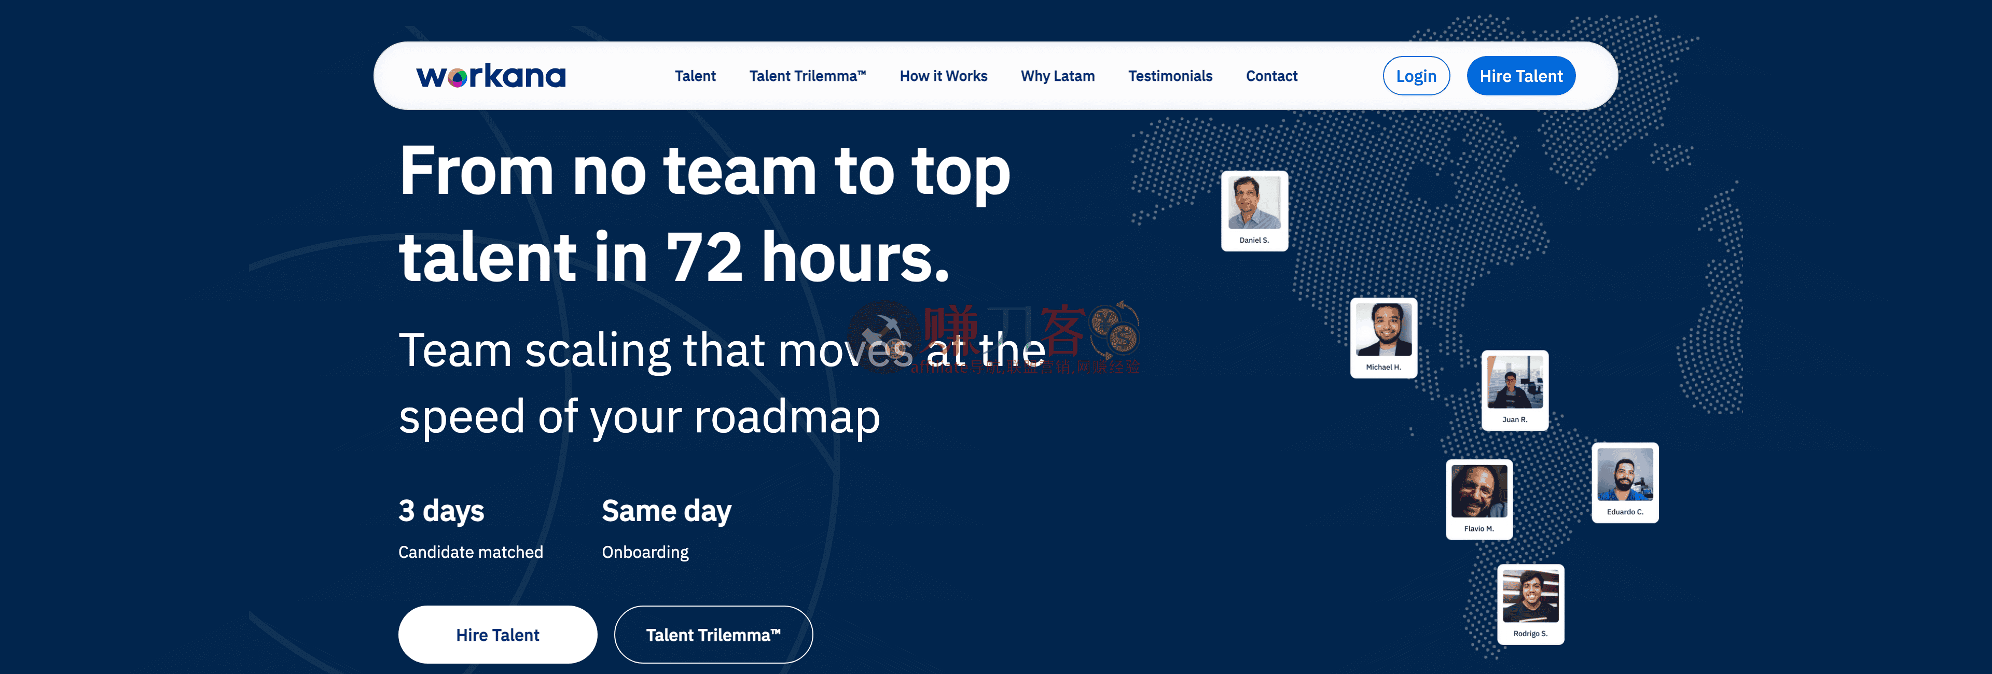Go to Talent Trilemma nav link

pos(807,76)
